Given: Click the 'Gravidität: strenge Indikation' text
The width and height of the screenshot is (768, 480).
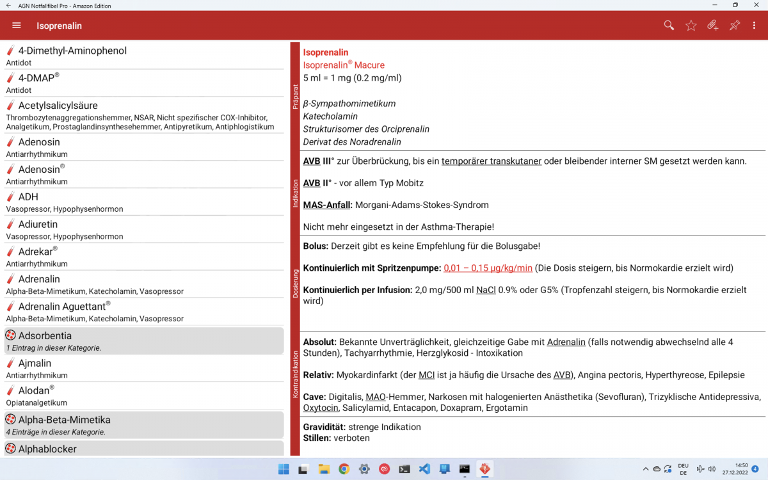Looking at the screenshot, I should 362,427.
